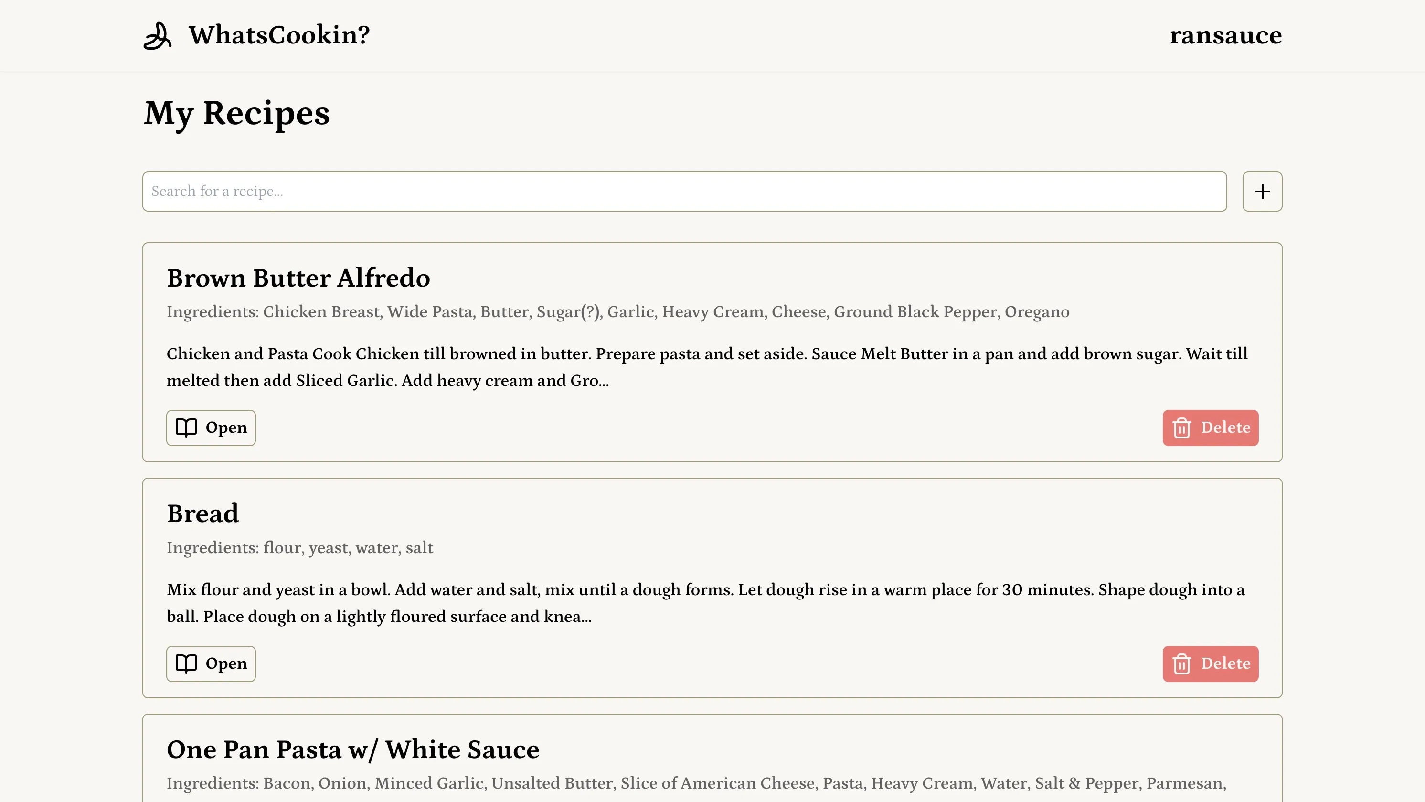1425x802 pixels.
Task: Select the One Pan Pasta w/ White Sauce title
Action: 353,749
